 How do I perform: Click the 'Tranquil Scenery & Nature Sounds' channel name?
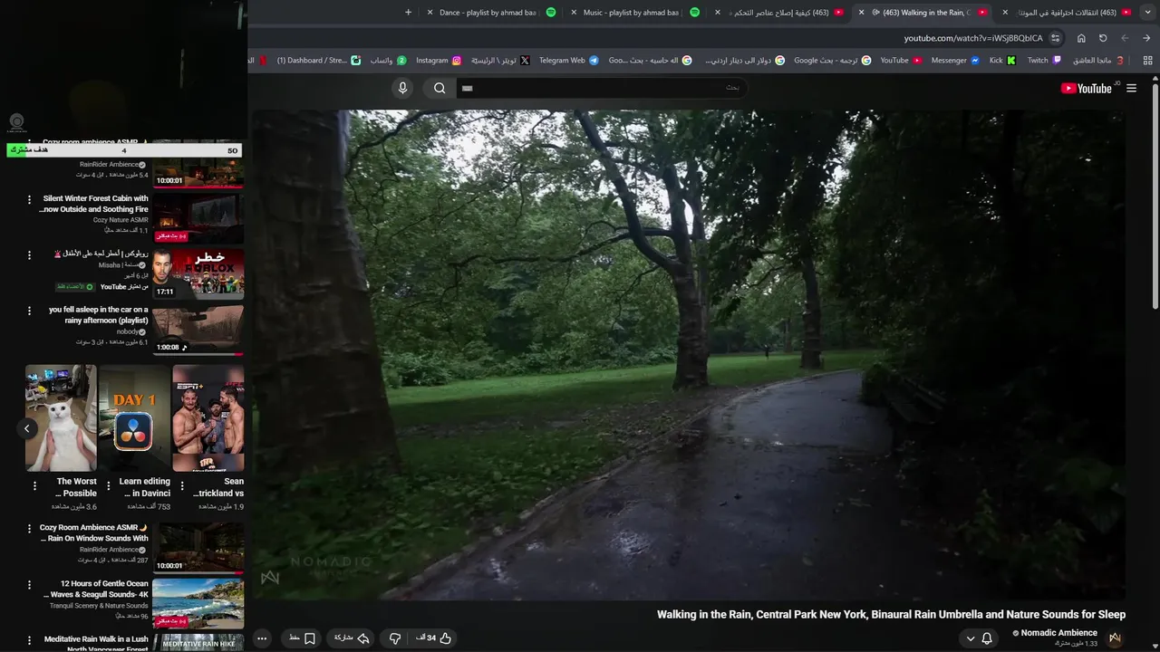(99, 606)
